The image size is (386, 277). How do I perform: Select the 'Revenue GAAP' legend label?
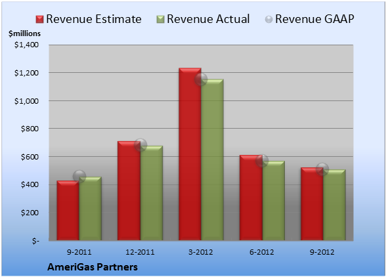tap(314, 19)
